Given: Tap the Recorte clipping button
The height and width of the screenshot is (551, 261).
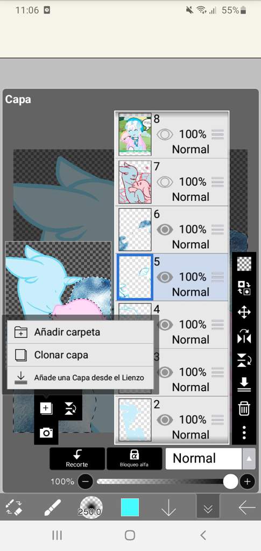Looking at the screenshot, I should click(x=77, y=458).
